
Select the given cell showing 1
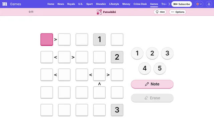coord(99,40)
